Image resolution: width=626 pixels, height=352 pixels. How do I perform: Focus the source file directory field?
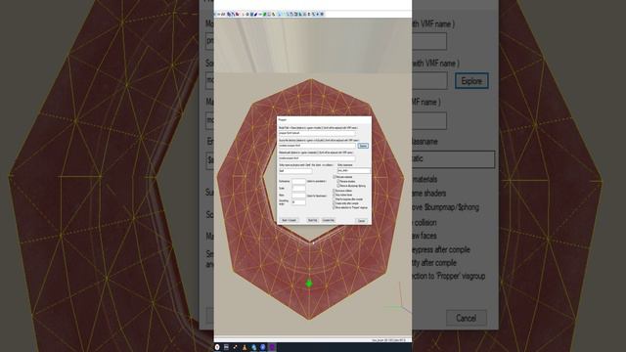tap(317, 146)
